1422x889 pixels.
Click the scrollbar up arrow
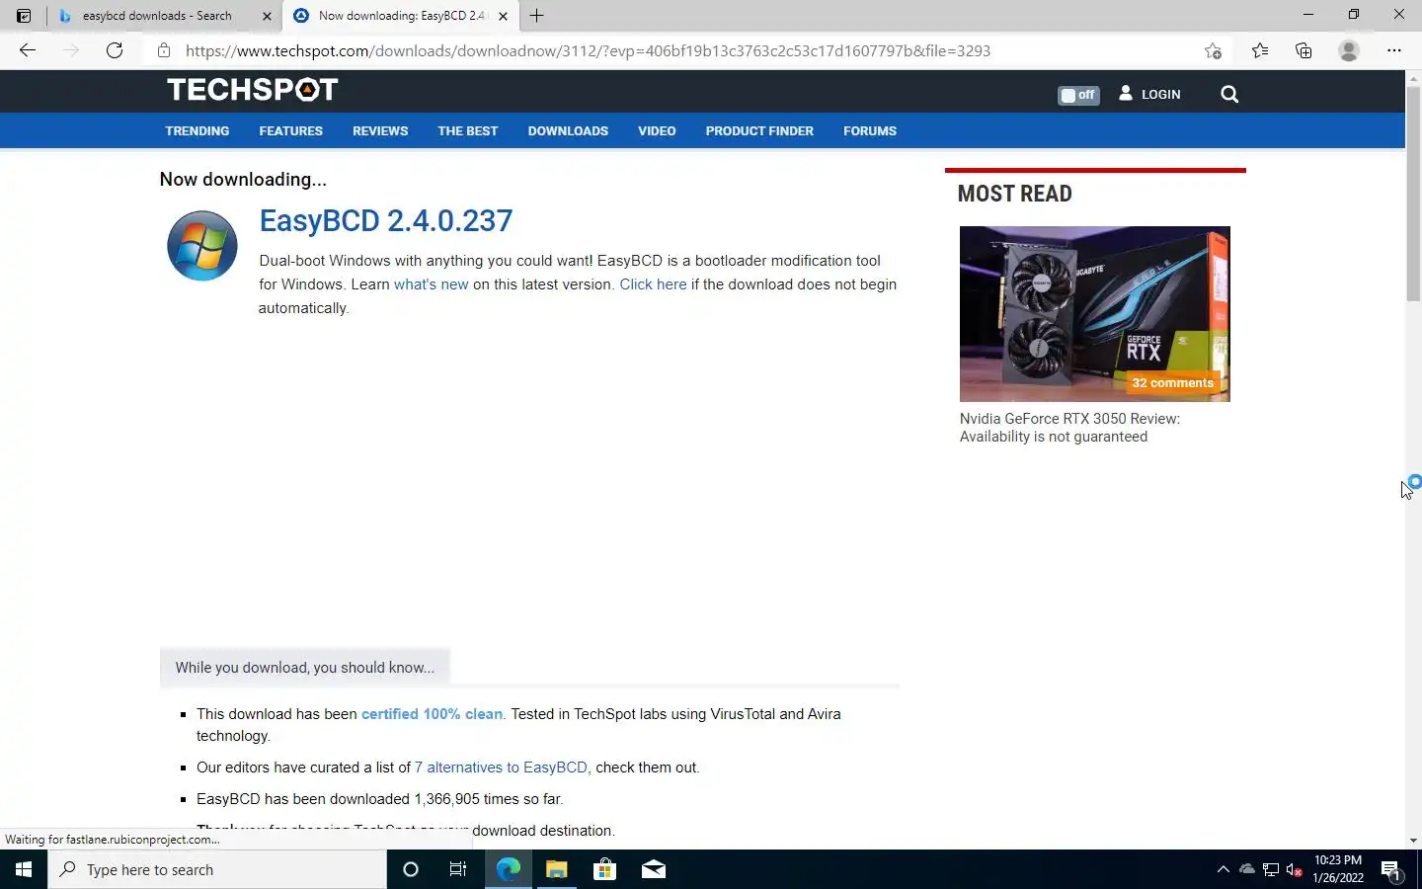point(1413,77)
